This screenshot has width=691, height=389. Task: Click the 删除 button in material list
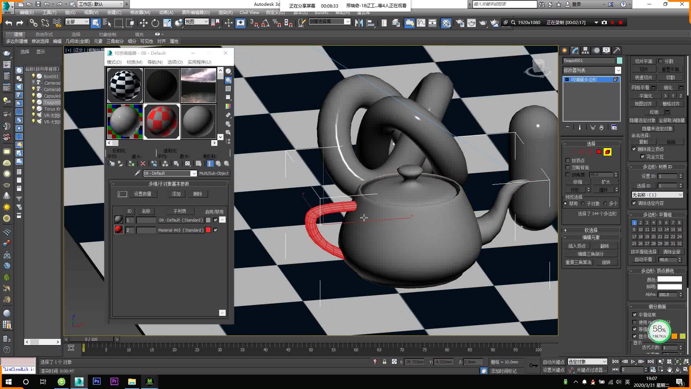coord(198,193)
